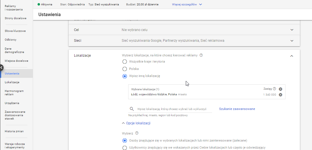This screenshot has width=312, height=150.
Task: Expand the Cel settings row
Action: (x=292, y=30)
